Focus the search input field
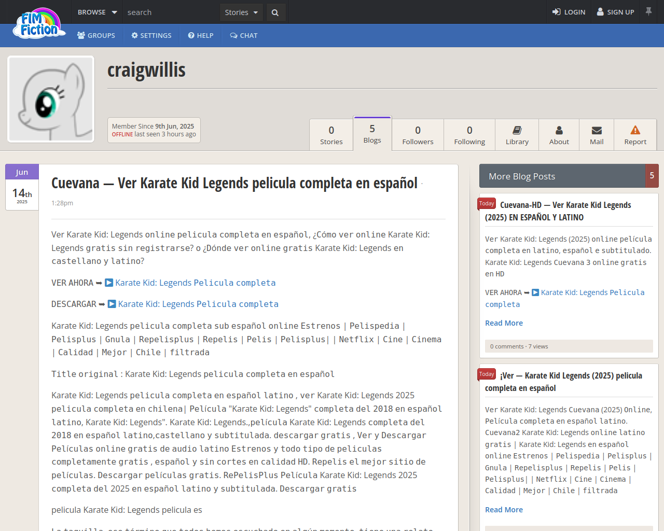The image size is (664, 531). [172, 12]
